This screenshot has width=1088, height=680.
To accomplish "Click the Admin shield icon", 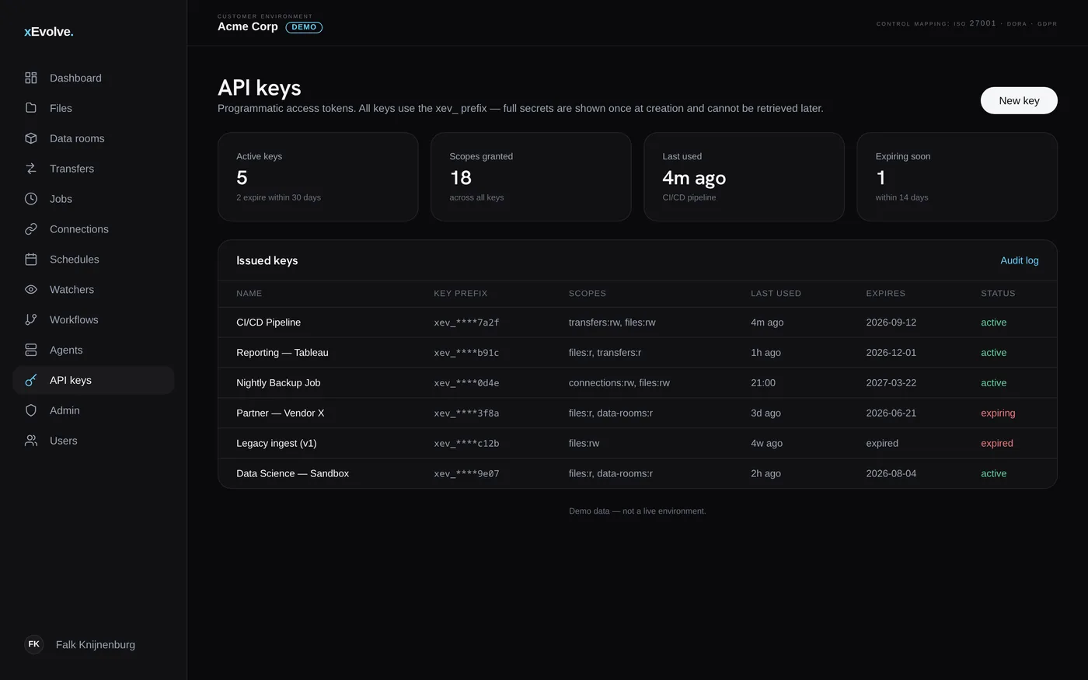I will 31,410.
